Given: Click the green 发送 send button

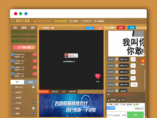Looking at the screenshot, I should coord(135,115).
